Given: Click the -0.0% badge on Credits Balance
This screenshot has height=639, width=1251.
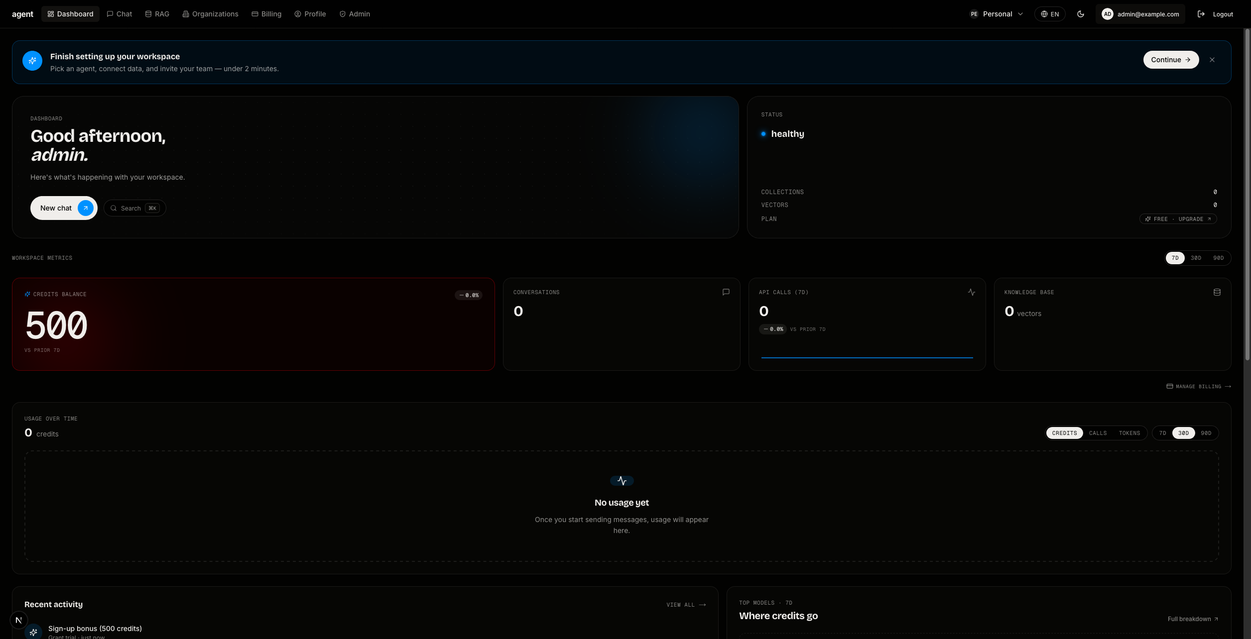Looking at the screenshot, I should click(469, 295).
